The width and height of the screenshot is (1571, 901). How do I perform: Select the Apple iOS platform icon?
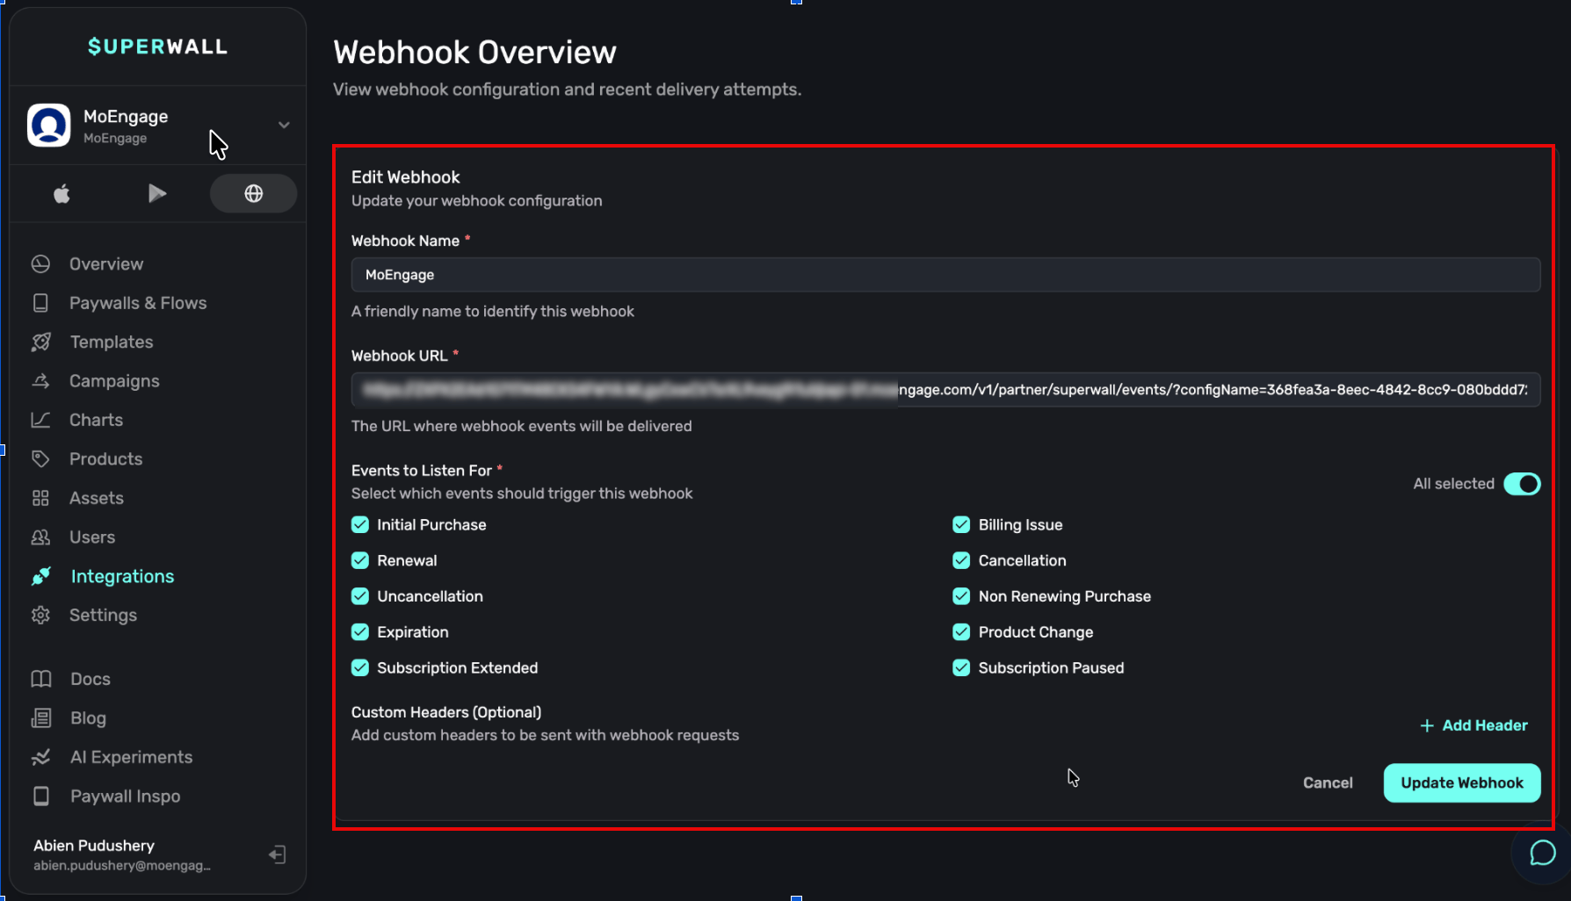[x=62, y=193]
